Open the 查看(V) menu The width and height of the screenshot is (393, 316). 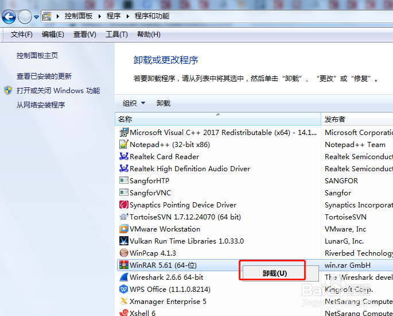[x=85, y=34]
